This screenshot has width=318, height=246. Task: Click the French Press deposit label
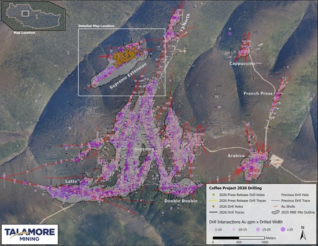point(258,93)
